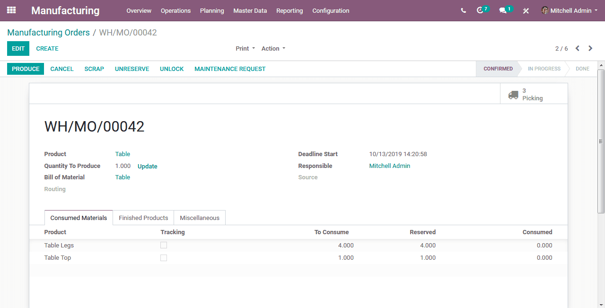This screenshot has width=605, height=308.
Task: Open the Configuration menu
Action: click(331, 10)
